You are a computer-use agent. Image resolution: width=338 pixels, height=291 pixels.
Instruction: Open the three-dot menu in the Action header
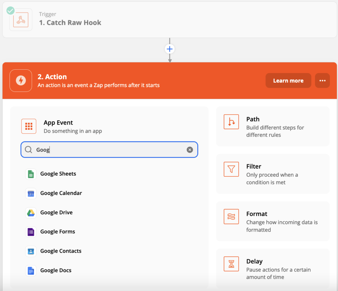tap(322, 81)
